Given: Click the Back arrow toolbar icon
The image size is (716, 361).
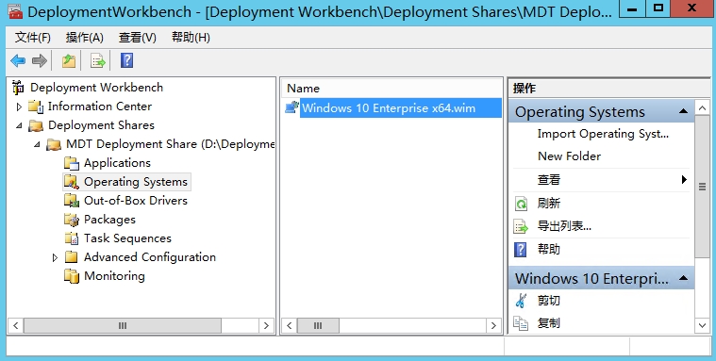Looking at the screenshot, I should click(x=18, y=60).
